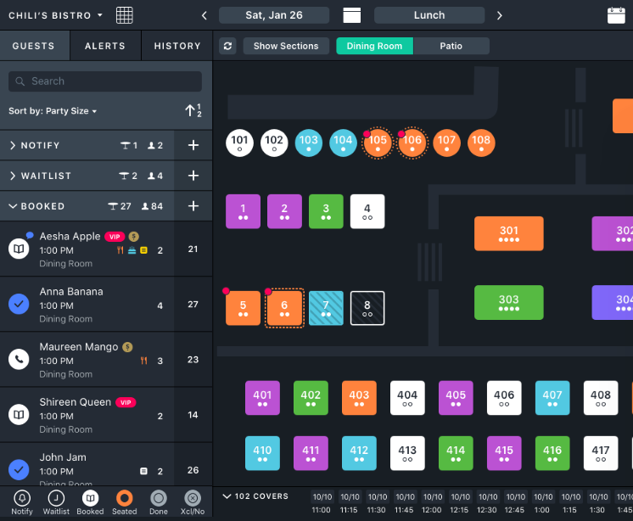Viewport: 633px width, 521px height.
Task: Open the grid layout view icon
Action: [125, 15]
